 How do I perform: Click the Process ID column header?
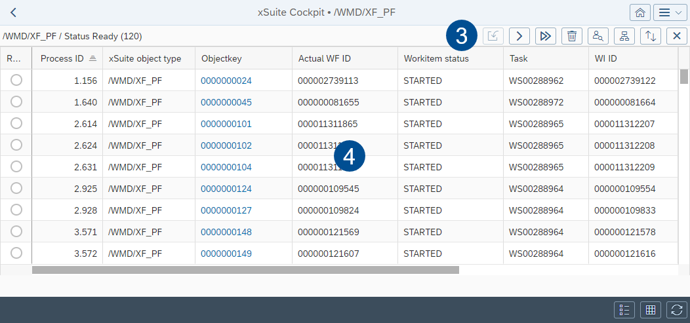tap(62, 58)
